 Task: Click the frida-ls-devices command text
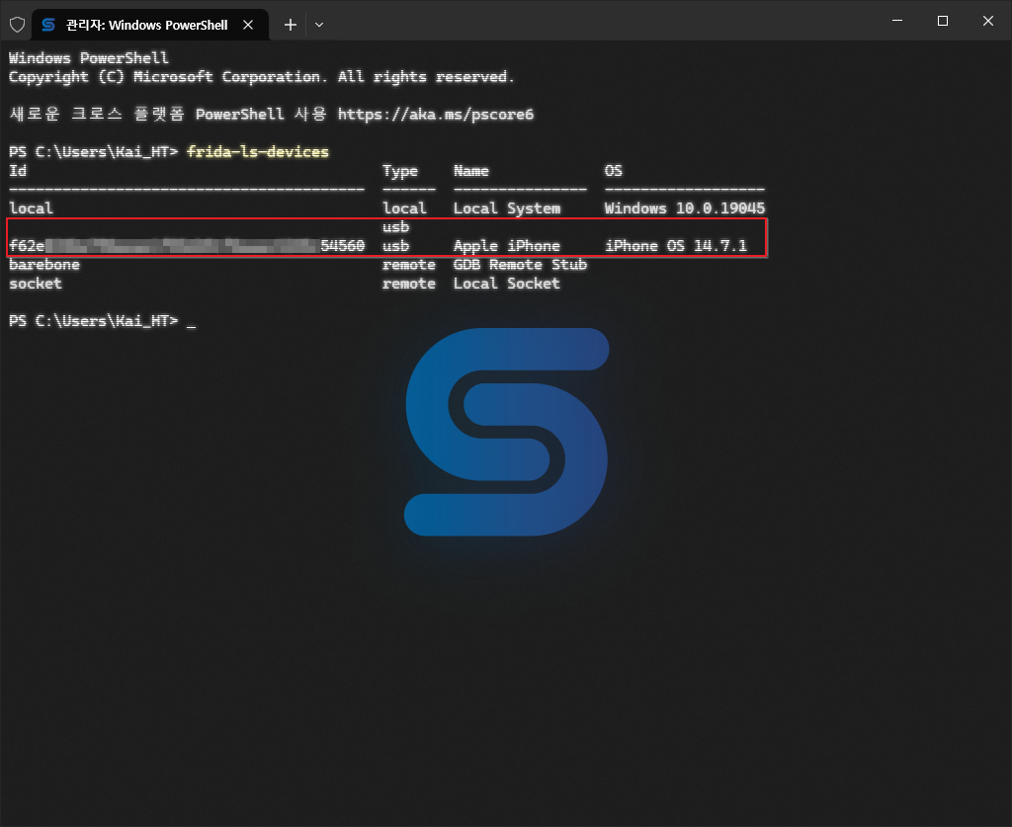click(258, 151)
